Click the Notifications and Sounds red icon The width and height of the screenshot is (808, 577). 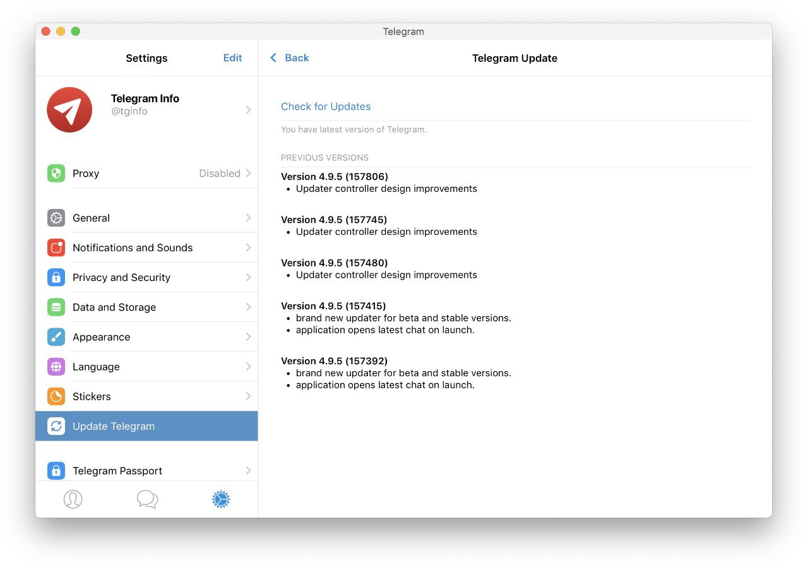coord(56,247)
